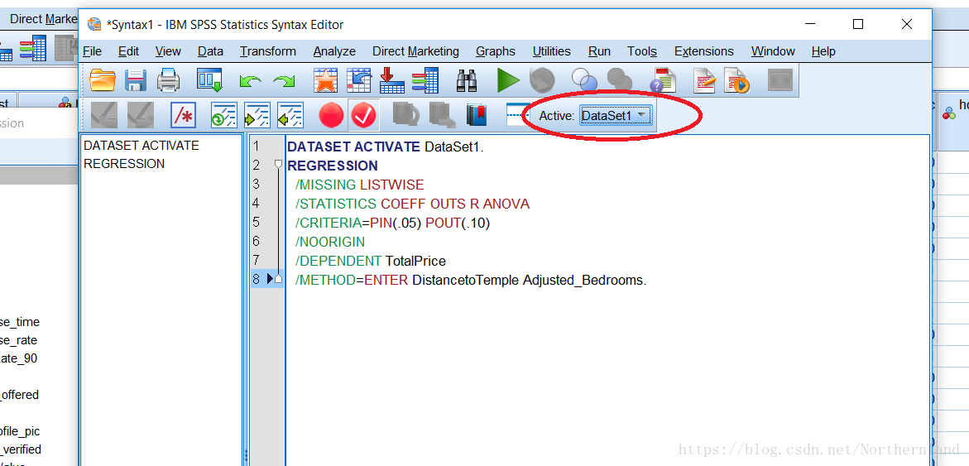
Task: Open the Run menu
Action: pos(599,51)
